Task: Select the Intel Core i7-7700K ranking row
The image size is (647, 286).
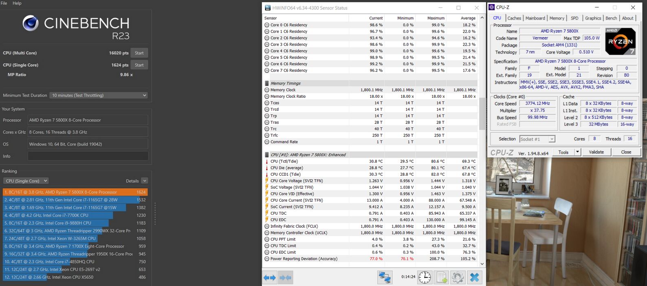Action: click(75, 216)
